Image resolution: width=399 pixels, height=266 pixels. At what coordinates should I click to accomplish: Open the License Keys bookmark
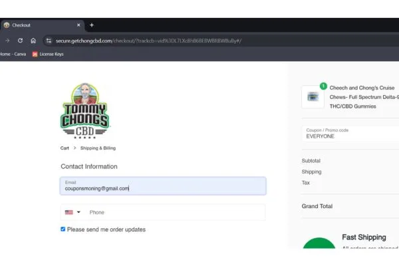coord(50,54)
